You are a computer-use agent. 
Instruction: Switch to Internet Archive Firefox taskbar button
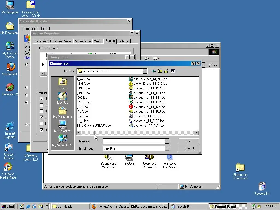coord(110,206)
